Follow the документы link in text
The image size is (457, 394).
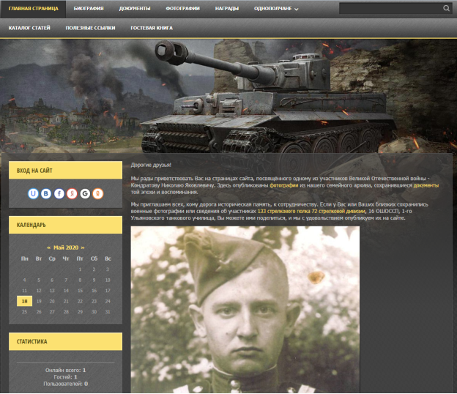[x=426, y=185]
